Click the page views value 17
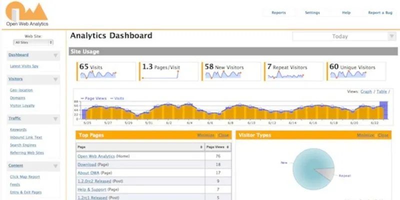This screenshot has height=200, width=400. click(x=218, y=172)
